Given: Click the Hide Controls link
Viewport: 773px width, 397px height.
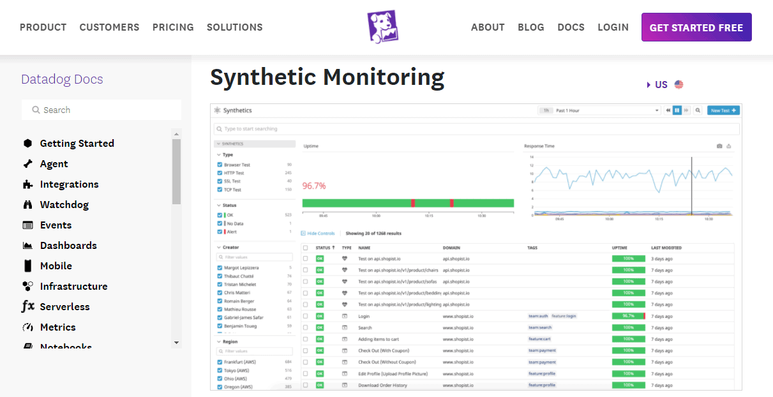Looking at the screenshot, I should [x=321, y=234].
